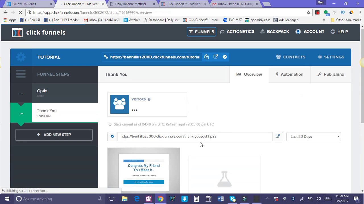Open File Explorer from the taskbar
Viewport: 364px width, 204px height.
point(125,199)
